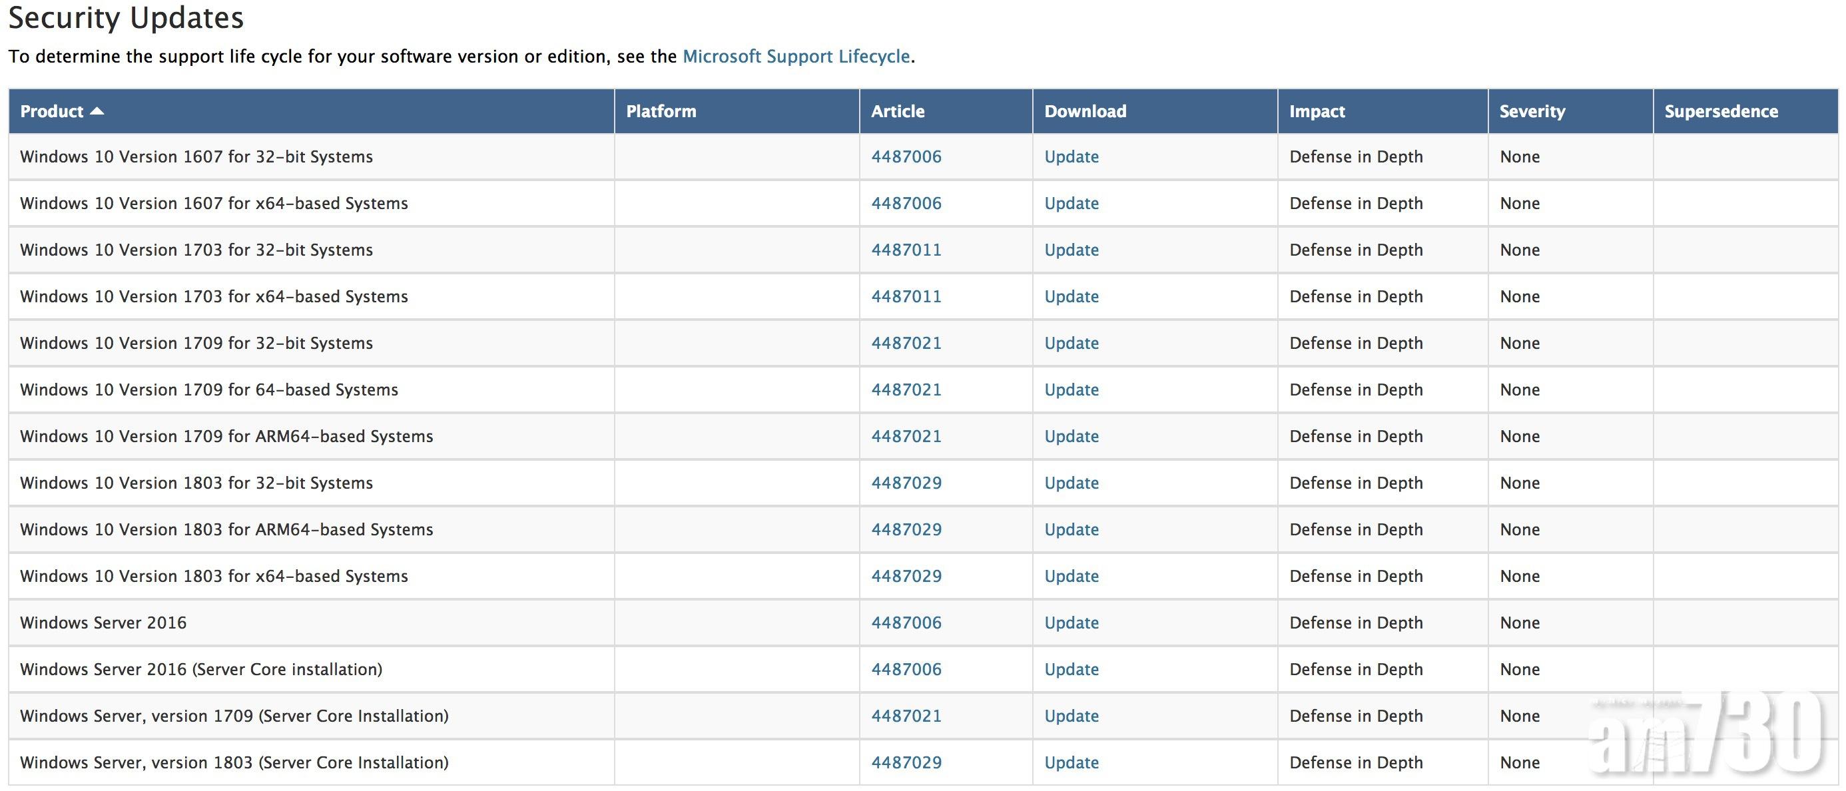Click the Supersedence column header
1846x791 pixels.
pyautogui.click(x=1721, y=111)
